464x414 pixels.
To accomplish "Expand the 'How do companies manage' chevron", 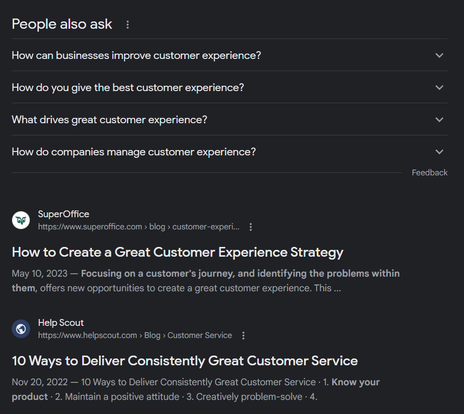I will 439,152.
